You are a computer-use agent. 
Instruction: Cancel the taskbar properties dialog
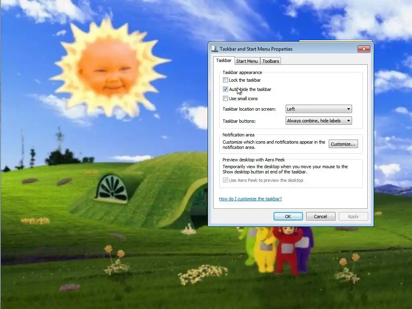point(321,216)
